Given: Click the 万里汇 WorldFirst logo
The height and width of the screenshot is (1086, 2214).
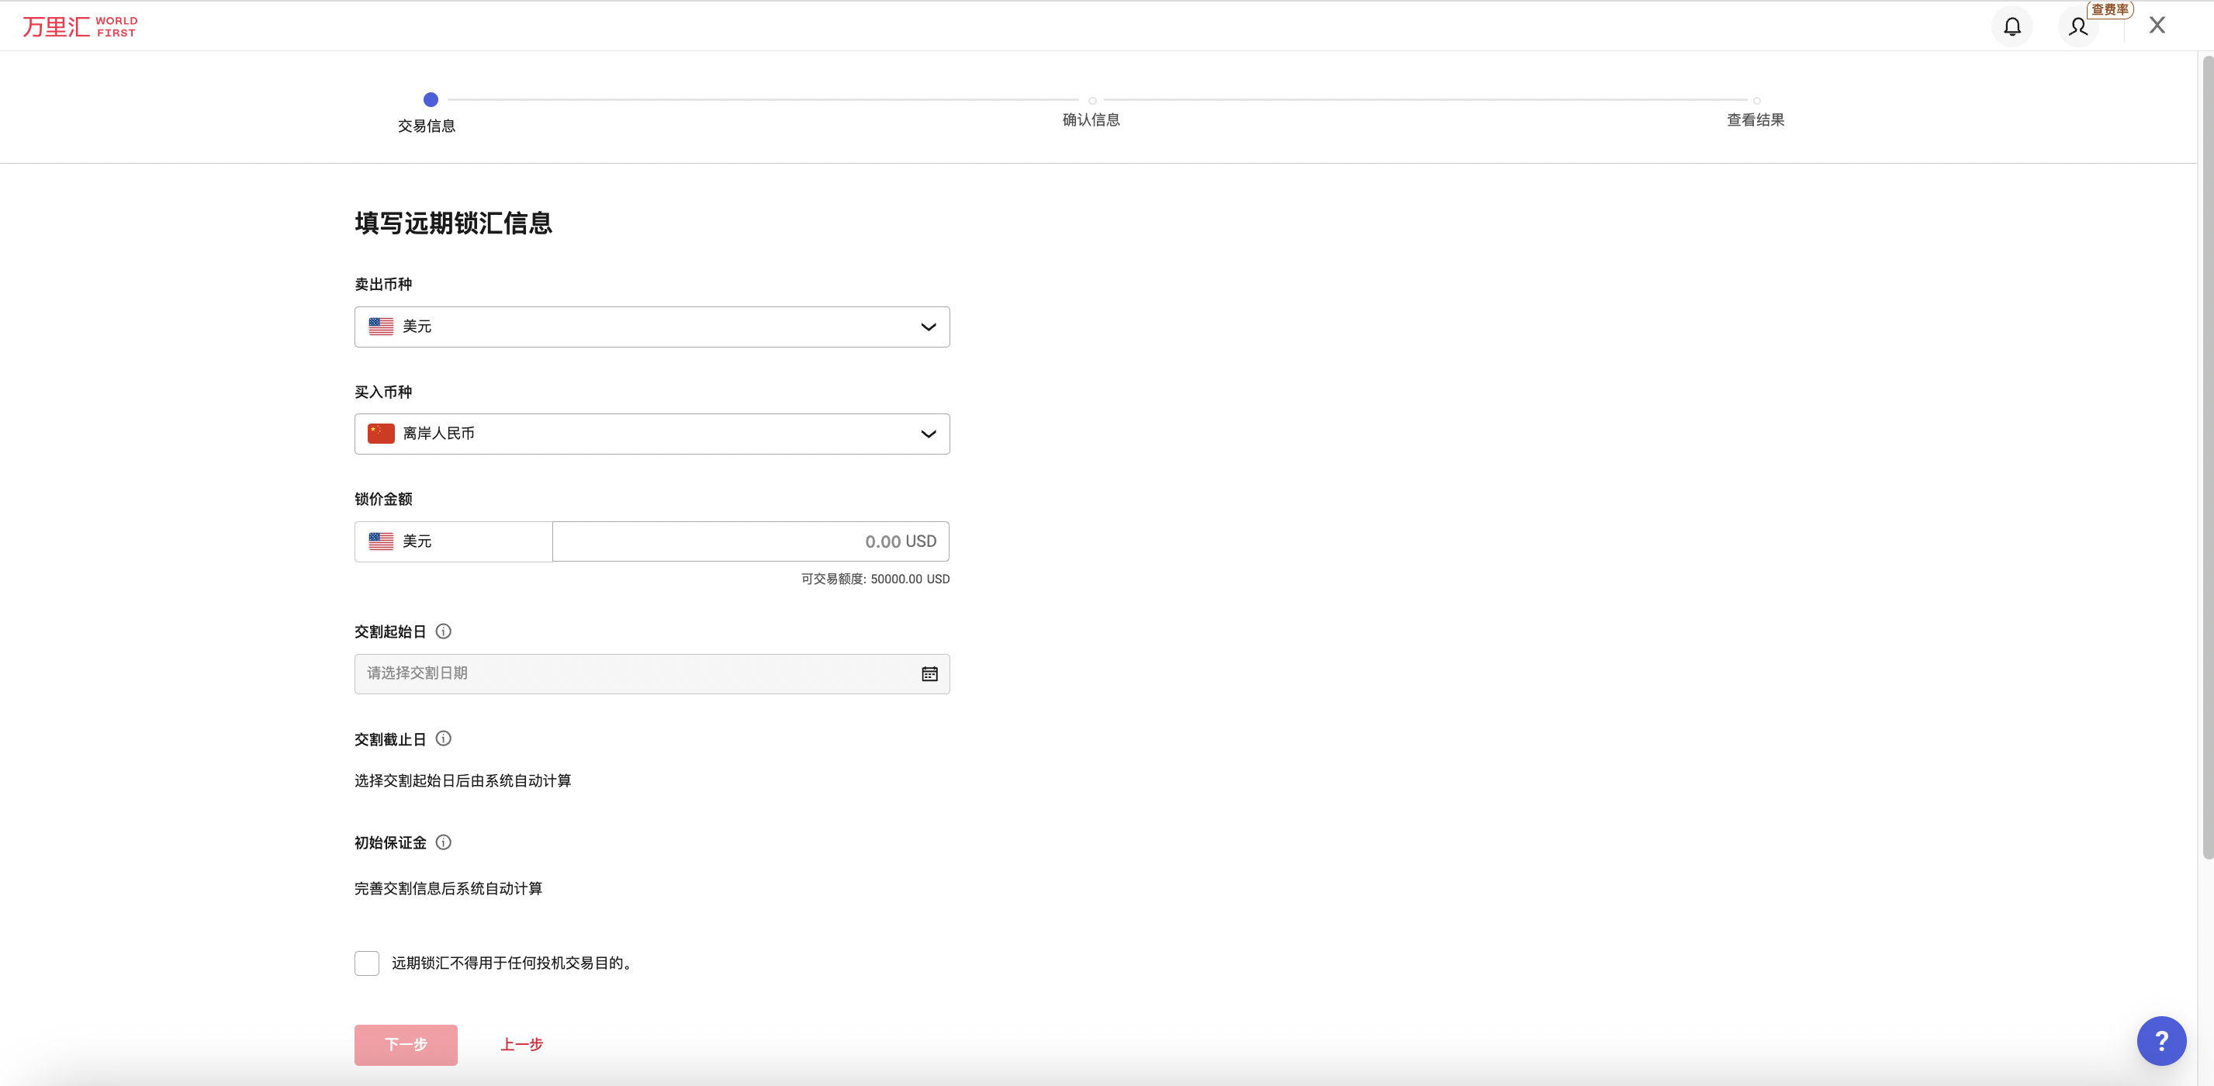Looking at the screenshot, I should 80,26.
